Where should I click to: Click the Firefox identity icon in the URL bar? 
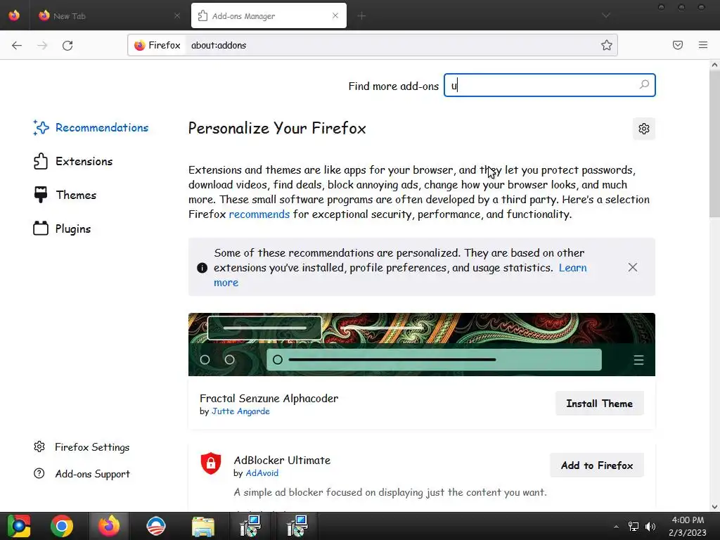pyautogui.click(x=140, y=45)
